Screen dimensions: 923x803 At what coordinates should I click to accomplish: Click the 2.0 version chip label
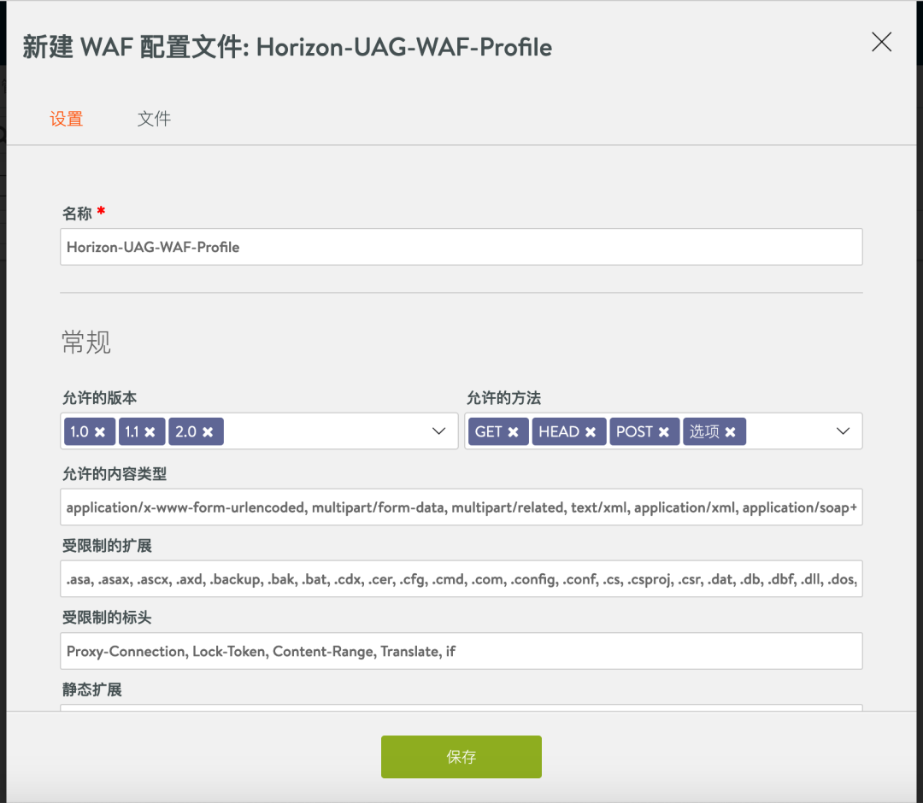point(185,431)
